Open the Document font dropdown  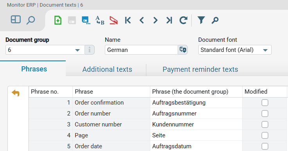pos(265,50)
